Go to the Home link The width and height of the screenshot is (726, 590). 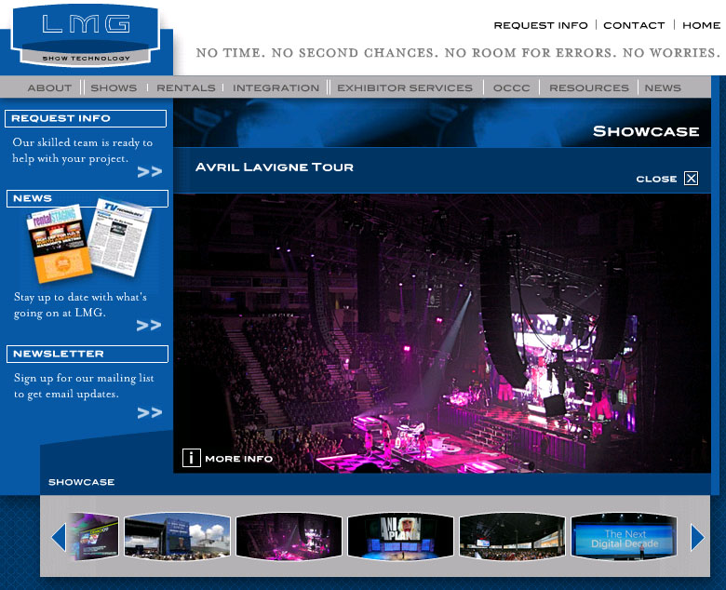(x=702, y=25)
